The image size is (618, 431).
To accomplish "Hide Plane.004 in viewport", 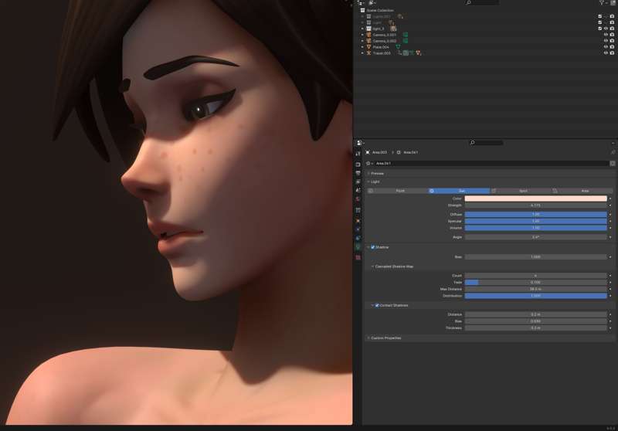I will (606, 47).
